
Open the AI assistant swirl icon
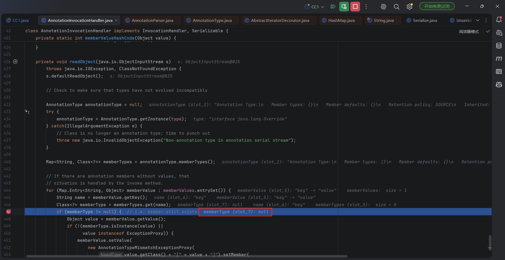tap(383, 7)
